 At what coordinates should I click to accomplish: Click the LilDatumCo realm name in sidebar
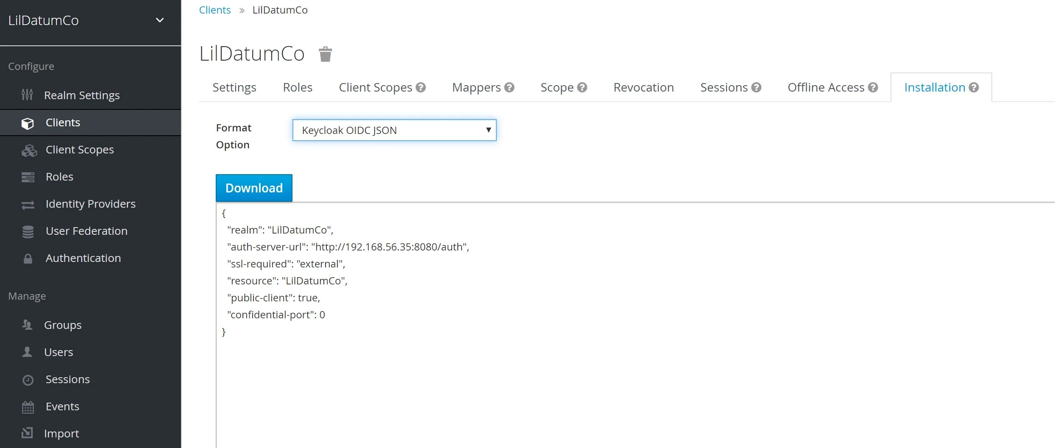click(43, 20)
